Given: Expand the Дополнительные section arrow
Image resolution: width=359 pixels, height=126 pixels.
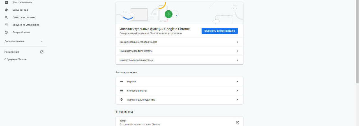Looking at the screenshot, I should click(x=42, y=41).
